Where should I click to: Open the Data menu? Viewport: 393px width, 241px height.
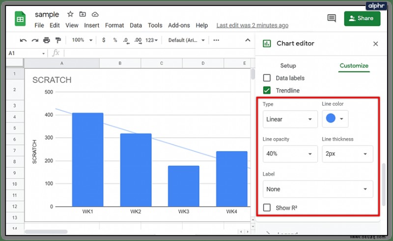coord(136,26)
